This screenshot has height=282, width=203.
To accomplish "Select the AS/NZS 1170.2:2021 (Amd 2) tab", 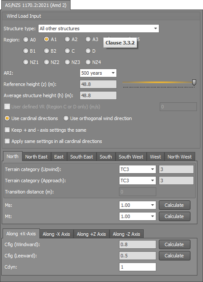I will tap(35, 5).
